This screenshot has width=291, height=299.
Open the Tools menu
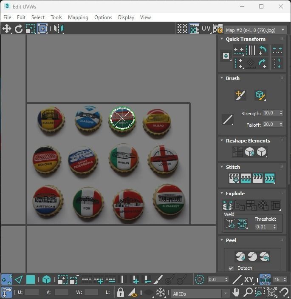click(x=56, y=17)
